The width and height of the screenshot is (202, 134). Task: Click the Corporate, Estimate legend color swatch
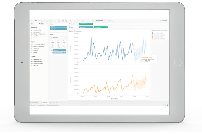click(x=153, y=39)
